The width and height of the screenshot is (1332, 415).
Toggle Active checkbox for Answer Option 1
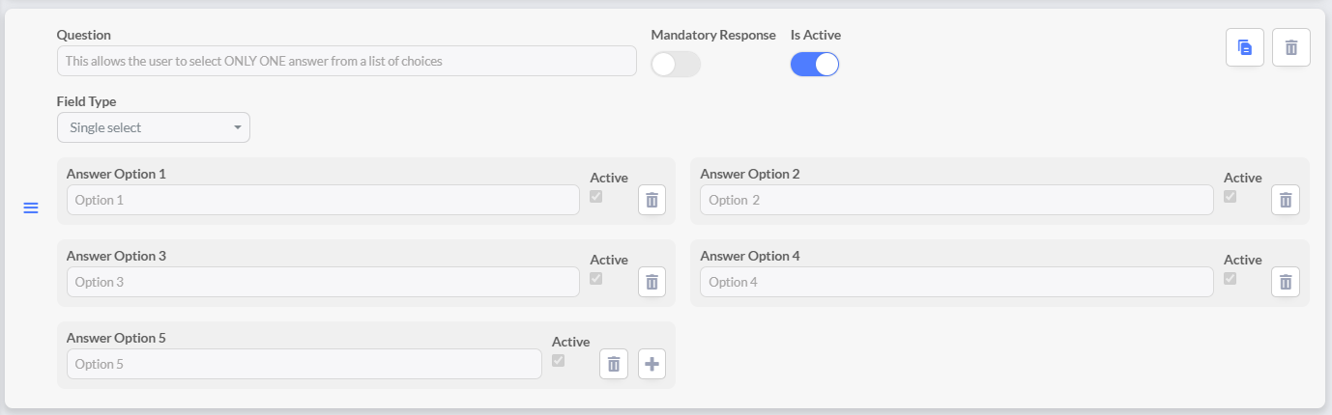tap(596, 197)
